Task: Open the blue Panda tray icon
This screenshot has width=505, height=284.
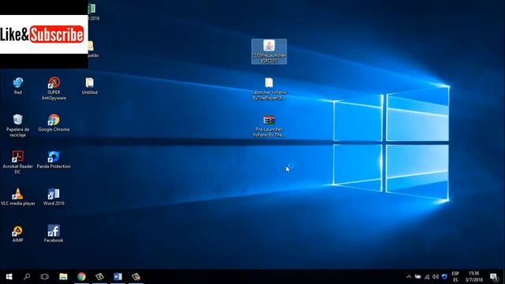Action: (x=445, y=277)
